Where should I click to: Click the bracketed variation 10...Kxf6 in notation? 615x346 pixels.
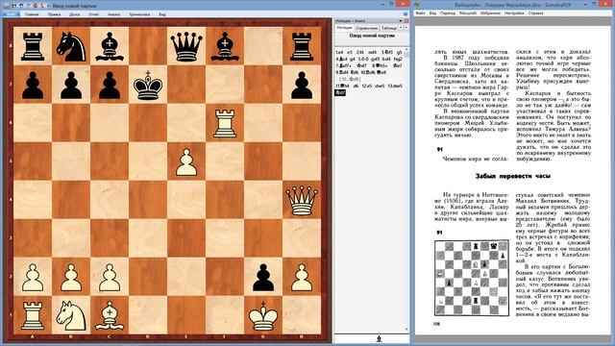(350, 79)
